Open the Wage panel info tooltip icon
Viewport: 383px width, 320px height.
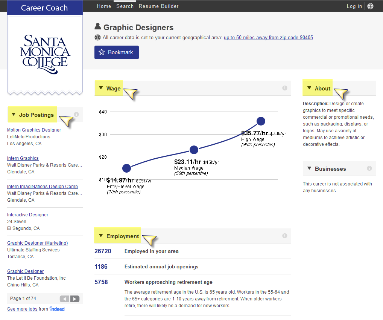point(285,88)
